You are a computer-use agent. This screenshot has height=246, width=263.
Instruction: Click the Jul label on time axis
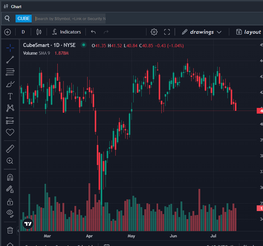(213, 236)
